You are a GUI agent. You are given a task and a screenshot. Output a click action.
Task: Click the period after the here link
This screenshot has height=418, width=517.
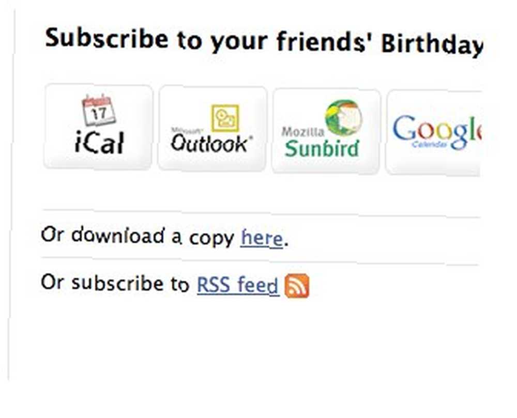(x=286, y=244)
